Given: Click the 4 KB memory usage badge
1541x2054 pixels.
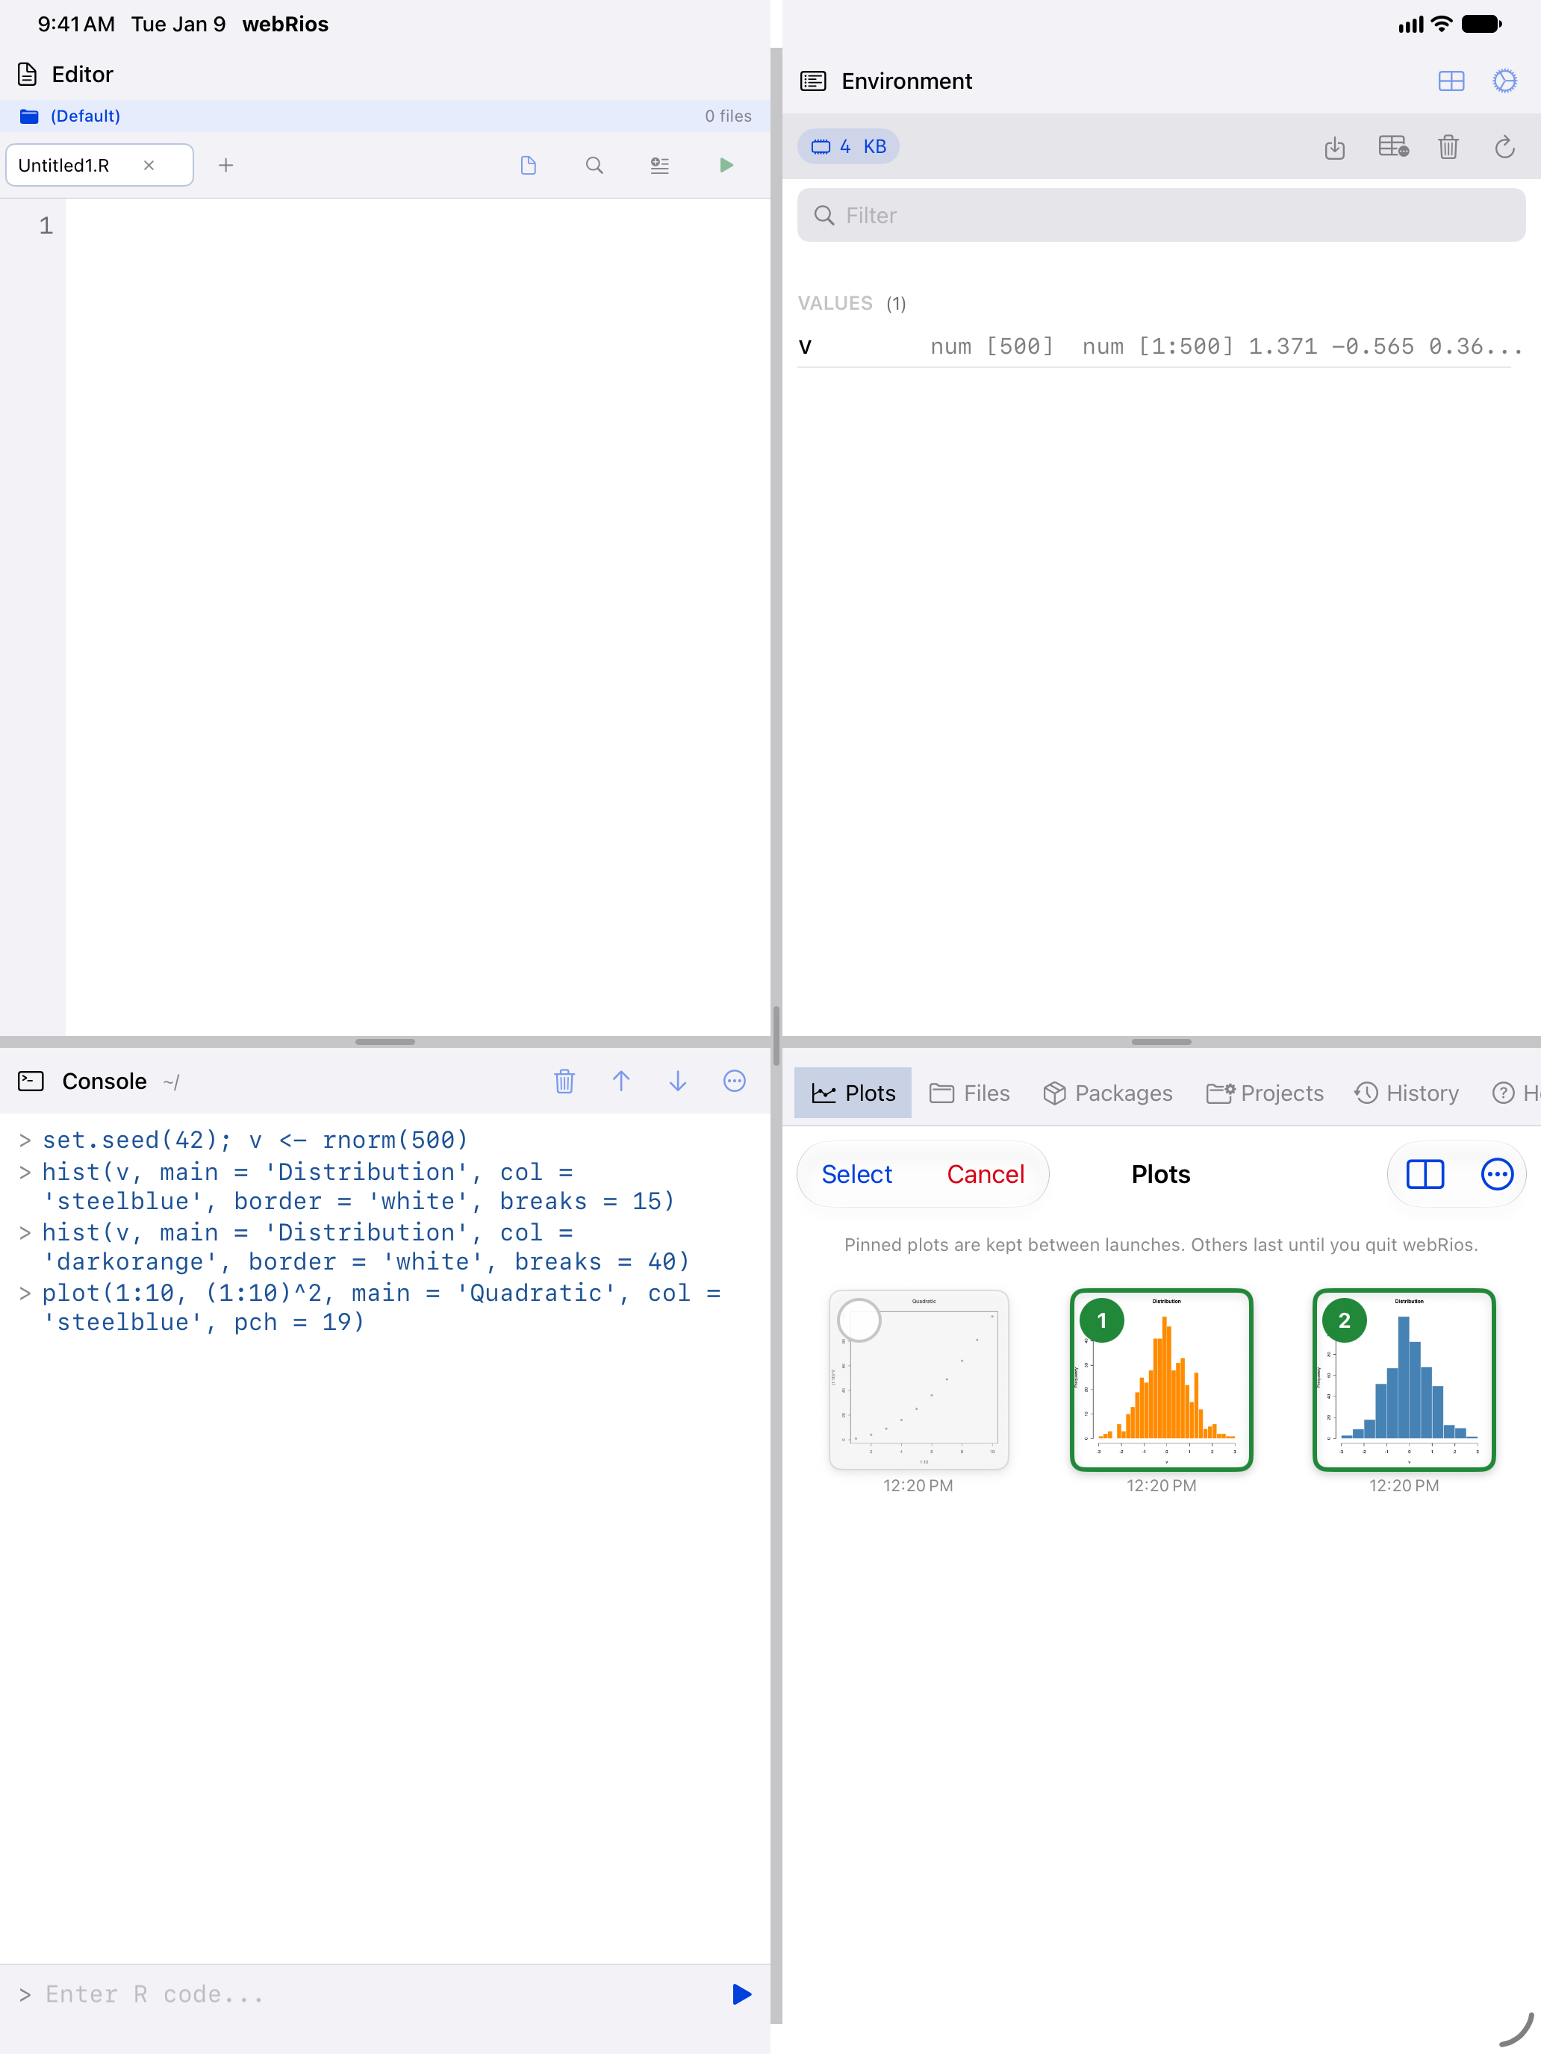Looking at the screenshot, I should pos(848,147).
